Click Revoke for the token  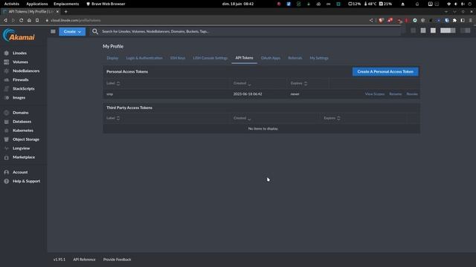coord(412,94)
